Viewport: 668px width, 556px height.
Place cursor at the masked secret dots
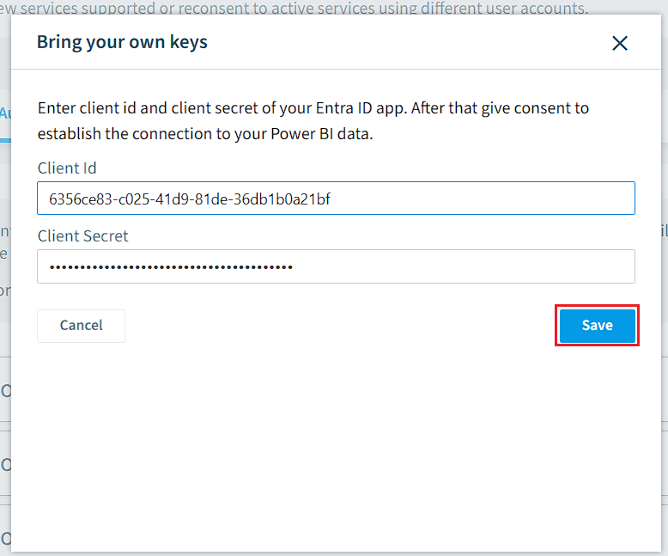point(171,267)
